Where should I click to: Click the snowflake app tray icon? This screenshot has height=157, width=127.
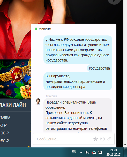pyautogui.click(x=94, y=153)
